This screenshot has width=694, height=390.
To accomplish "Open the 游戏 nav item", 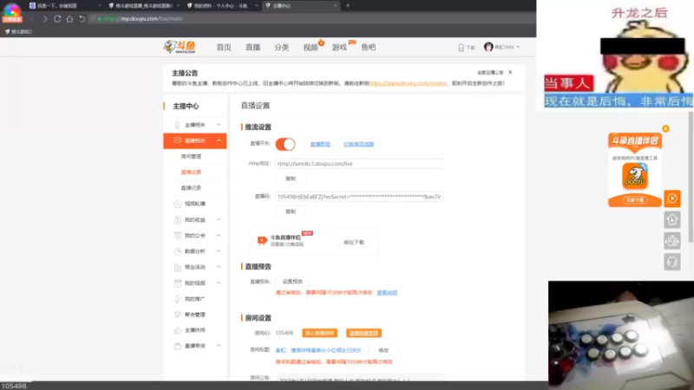I will [x=339, y=48].
